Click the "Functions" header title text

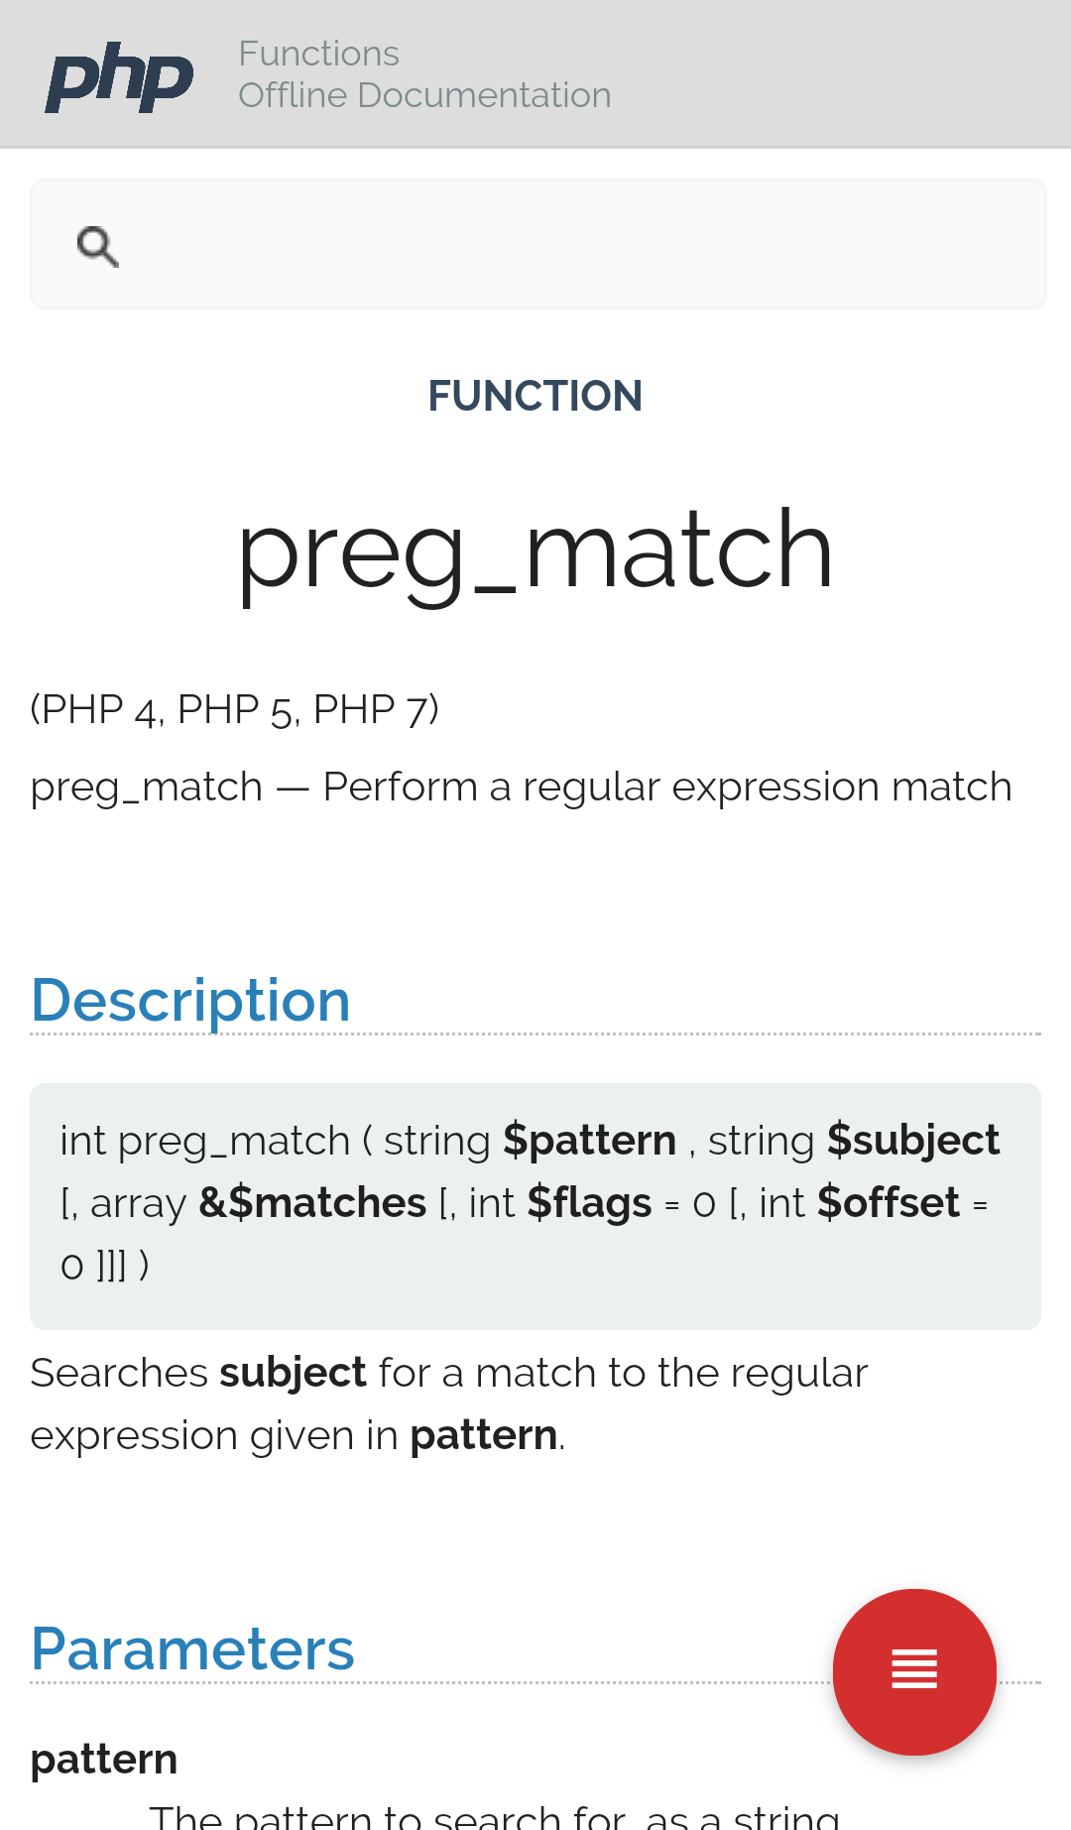click(318, 54)
